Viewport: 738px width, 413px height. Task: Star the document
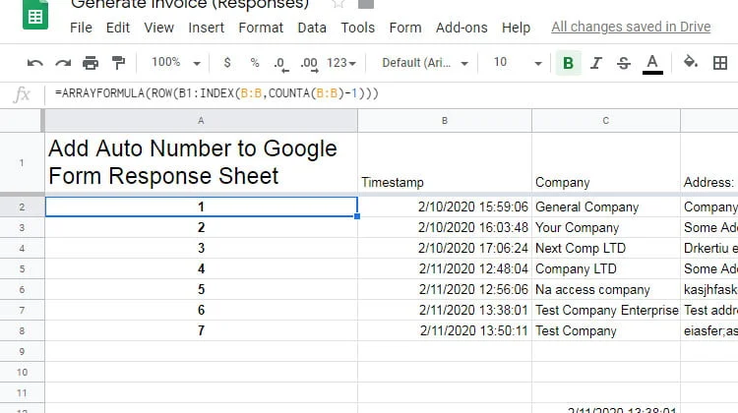(338, 4)
